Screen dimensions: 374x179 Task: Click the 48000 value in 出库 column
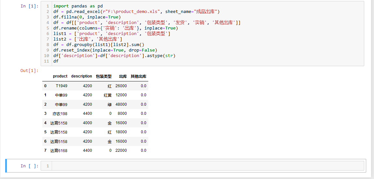121,104
